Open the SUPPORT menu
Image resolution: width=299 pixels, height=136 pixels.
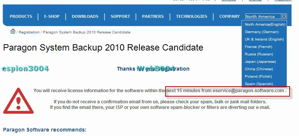pos(120,16)
